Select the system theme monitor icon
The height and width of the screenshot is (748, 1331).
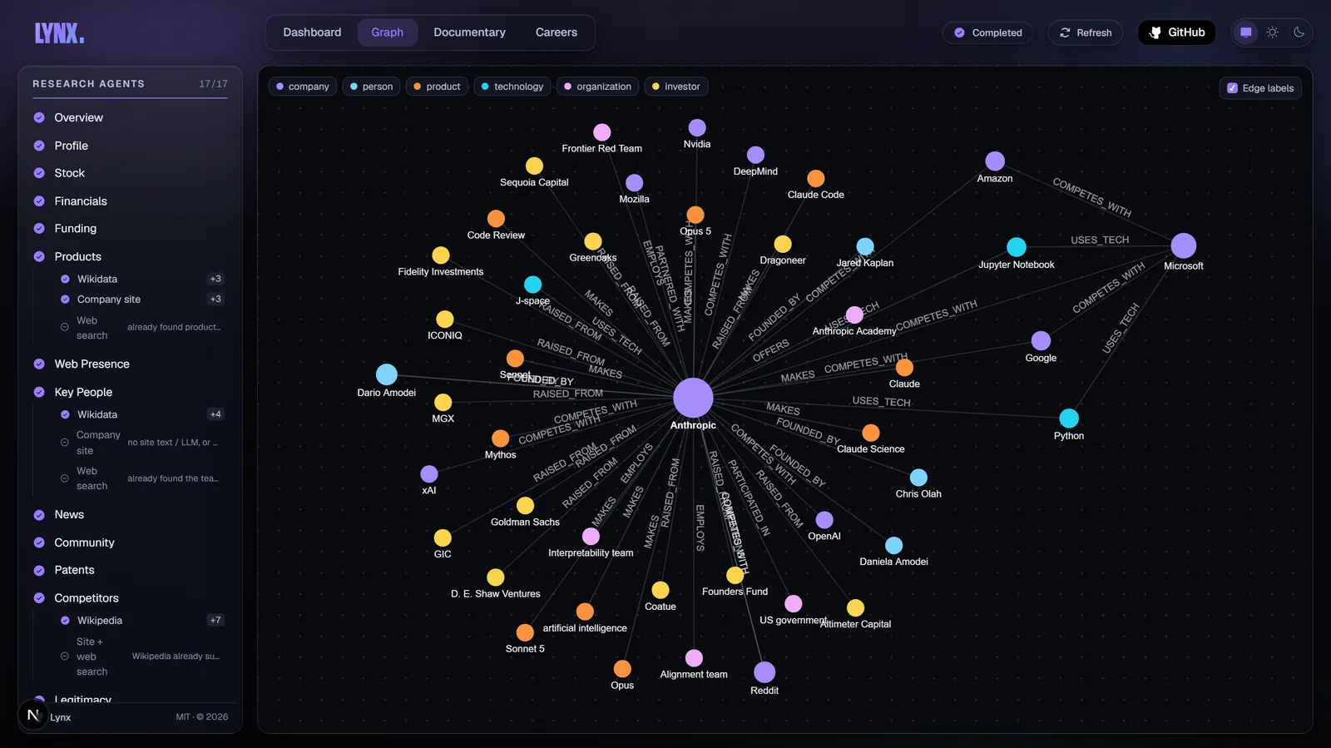click(1245, 32)
